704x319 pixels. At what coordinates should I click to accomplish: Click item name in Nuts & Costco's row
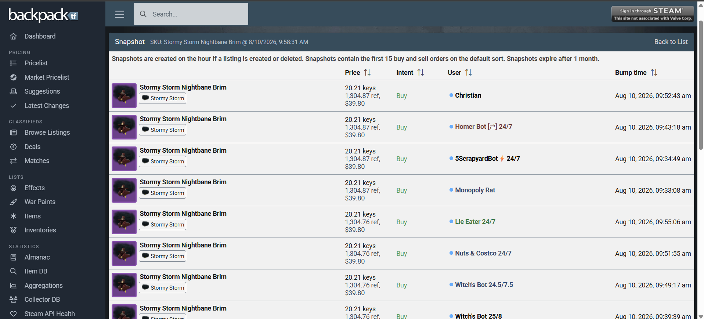tap(183, 245)
